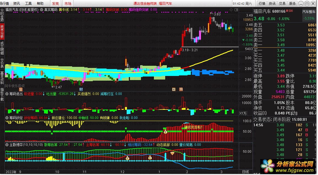This screenshot has width=318, height=175.
Task: Click the money bag icon in 筹码锁定 panel
Action: (x=165, y=132)
